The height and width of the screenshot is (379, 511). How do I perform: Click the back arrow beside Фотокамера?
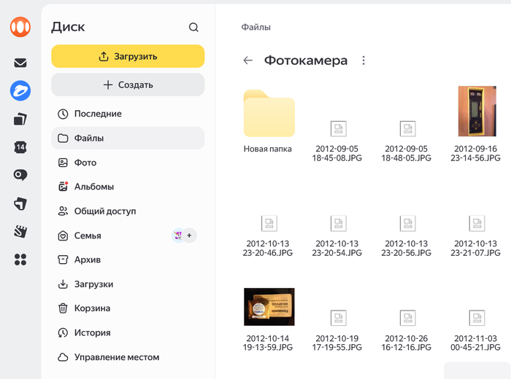(248, 60)
